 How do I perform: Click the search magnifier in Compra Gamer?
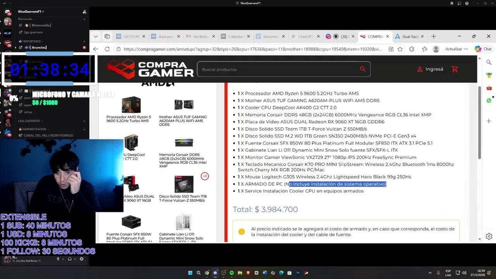pyautogui.click(x=363, y=69)
